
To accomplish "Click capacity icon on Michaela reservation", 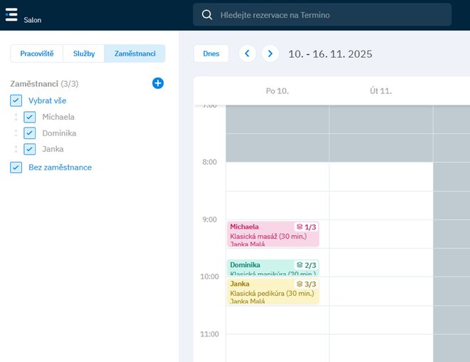I will [x=300, y=227].
